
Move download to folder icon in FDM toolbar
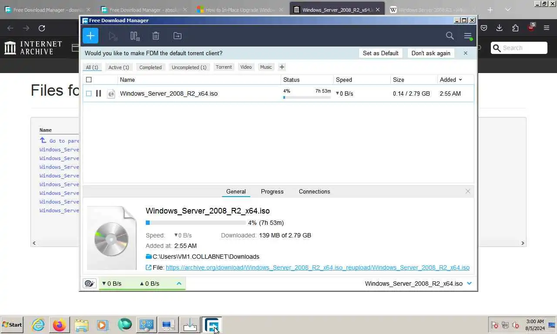tap(178, 36)
